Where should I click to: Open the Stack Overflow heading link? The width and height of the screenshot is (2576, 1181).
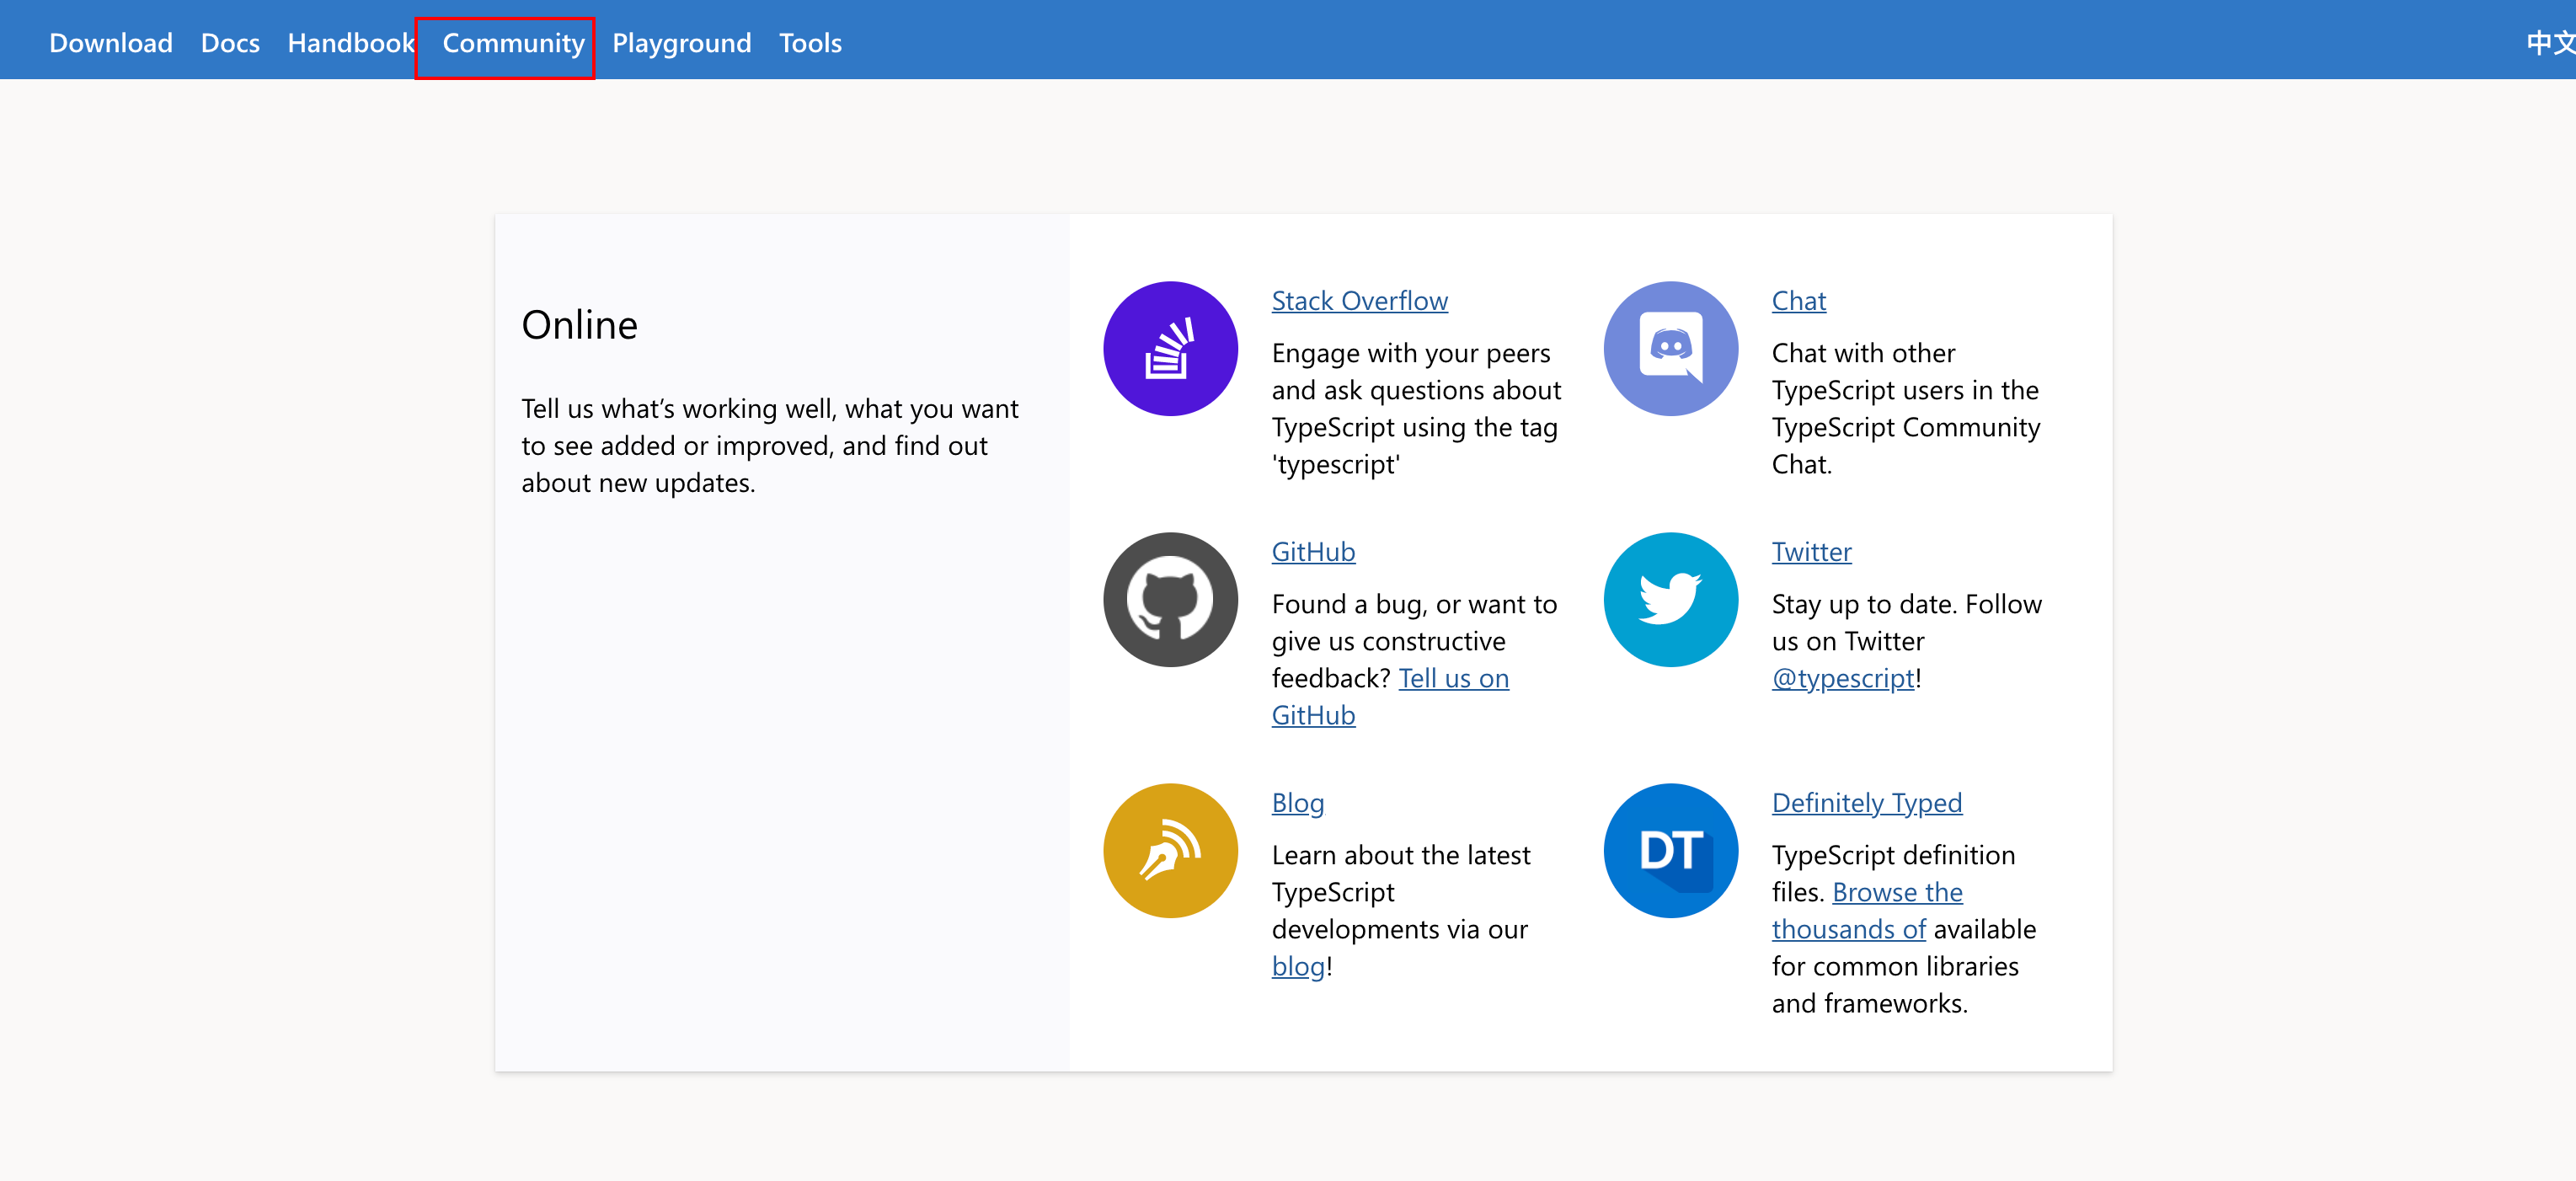(1359, 301)
